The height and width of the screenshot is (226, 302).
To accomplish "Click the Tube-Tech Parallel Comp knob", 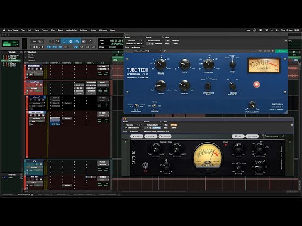I will [x=252, y=105].
